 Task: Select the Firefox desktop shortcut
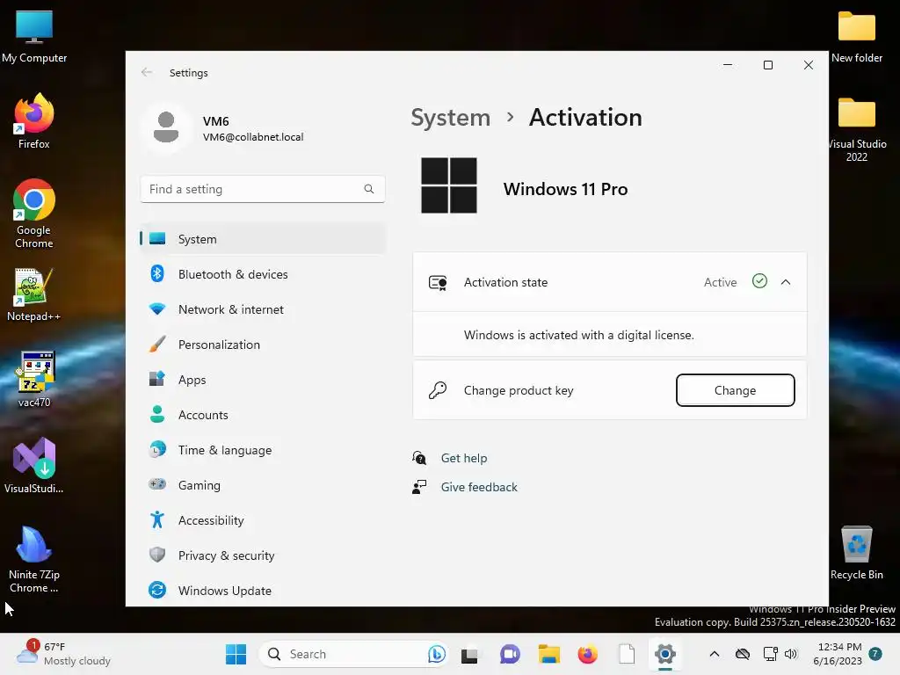point(34,121)
